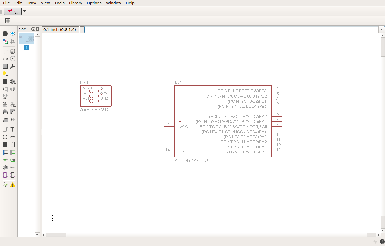Open the Errors warning tool
This screenshot has width=385, height=246.
pyautogui.click(x=13, y=185)
